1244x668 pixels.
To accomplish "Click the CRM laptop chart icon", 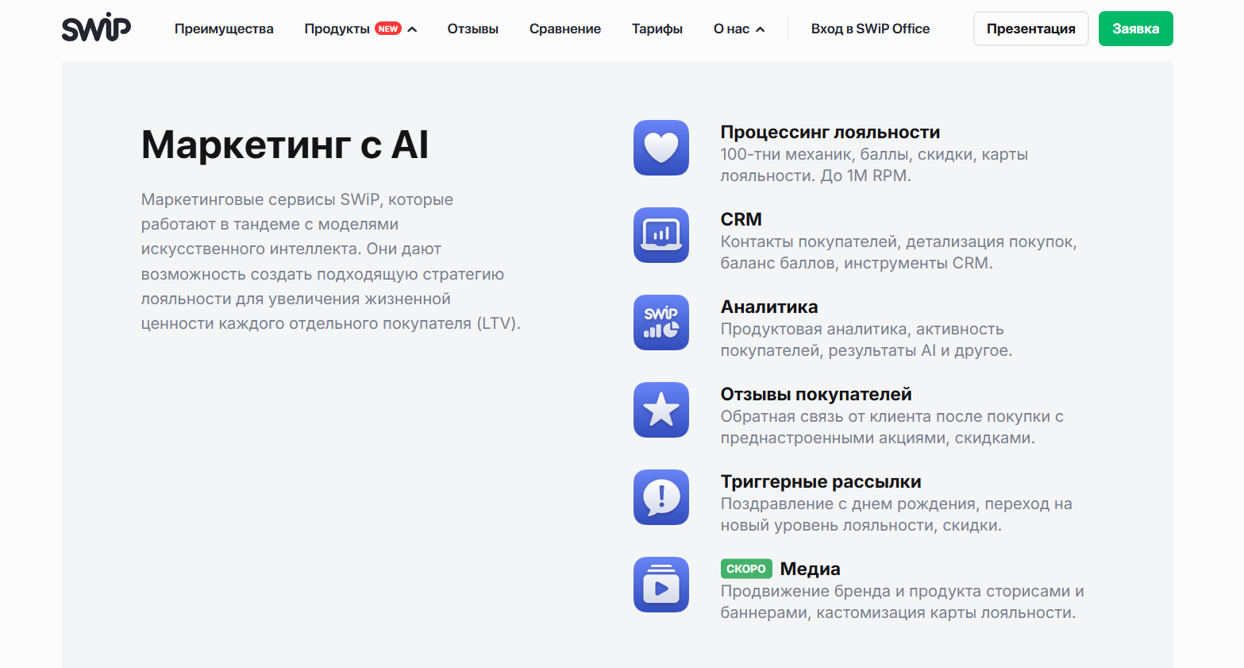I will (x=661, y=235).
